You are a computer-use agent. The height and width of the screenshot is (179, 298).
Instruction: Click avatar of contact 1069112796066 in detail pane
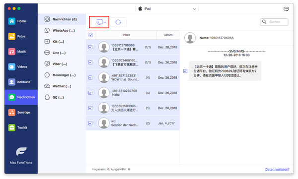click(x=190, y=38)
